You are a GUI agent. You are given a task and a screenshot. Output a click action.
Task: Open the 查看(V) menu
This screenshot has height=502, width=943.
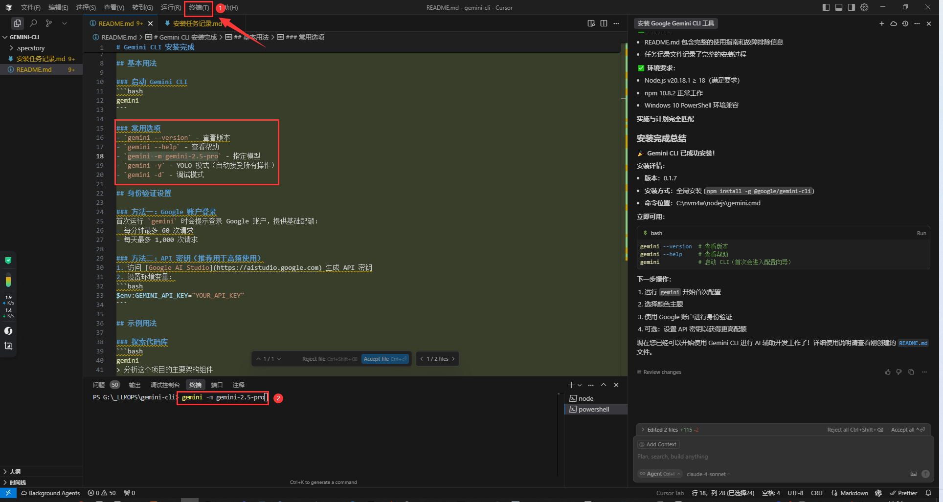(x=114, y=7)
